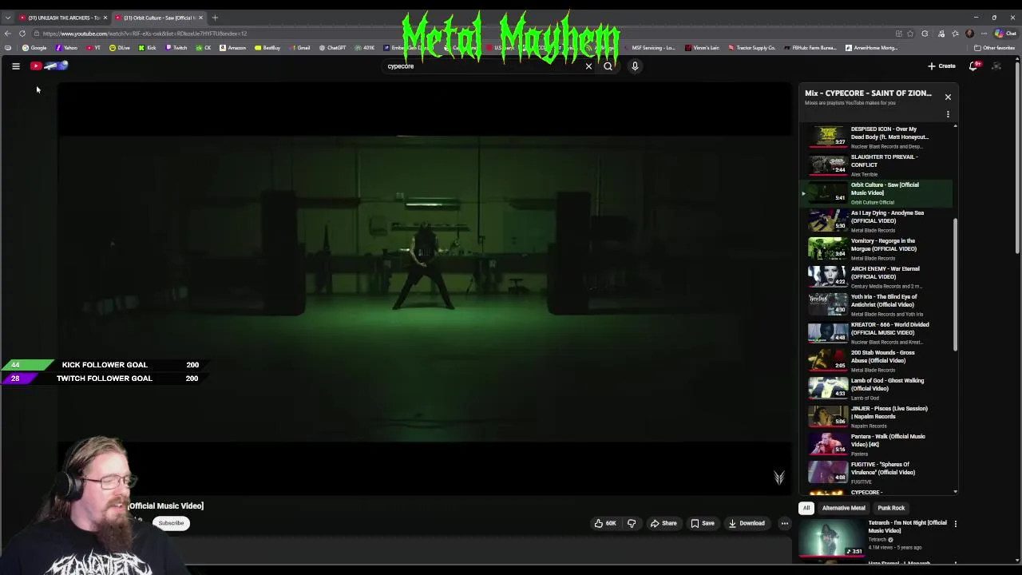Save the video to a playlist
The height and width of the screenshot is (575, 1022).
coord(703,523)
